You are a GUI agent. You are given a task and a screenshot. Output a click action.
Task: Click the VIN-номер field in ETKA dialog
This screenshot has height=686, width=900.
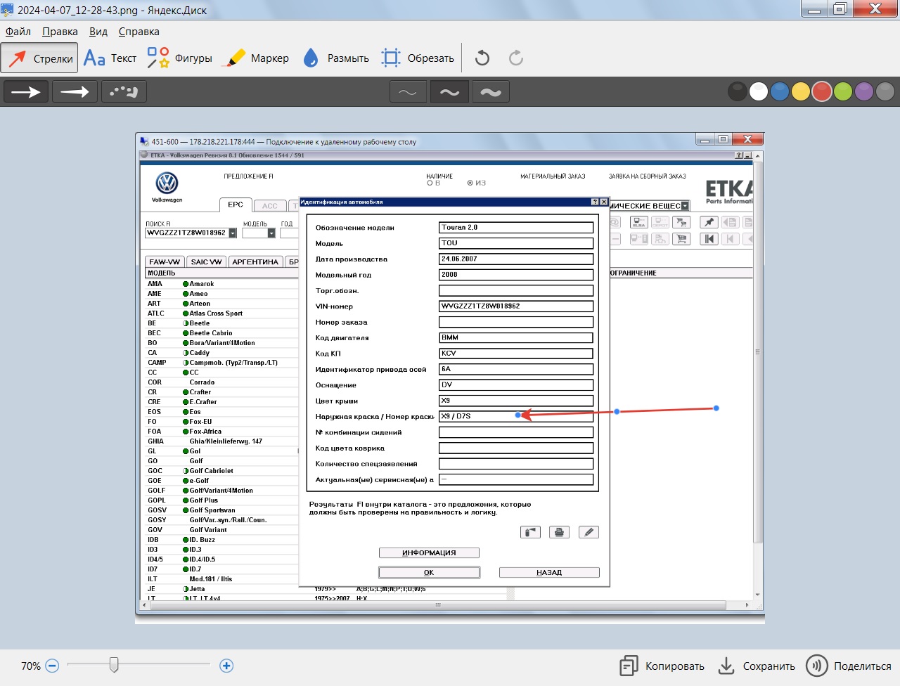pos(516,306)
